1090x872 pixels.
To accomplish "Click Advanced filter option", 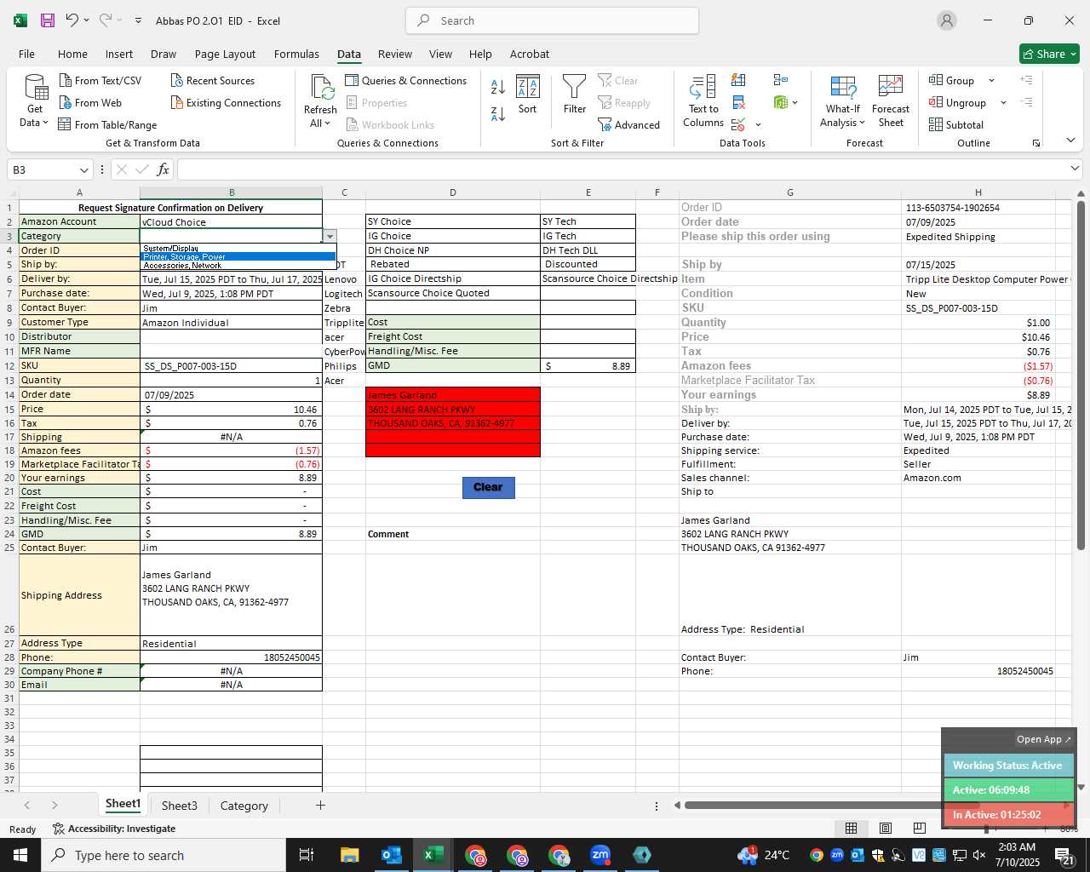I will [x=629, y=124].
